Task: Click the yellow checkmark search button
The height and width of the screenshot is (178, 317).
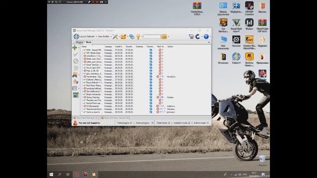Action: 164,37
